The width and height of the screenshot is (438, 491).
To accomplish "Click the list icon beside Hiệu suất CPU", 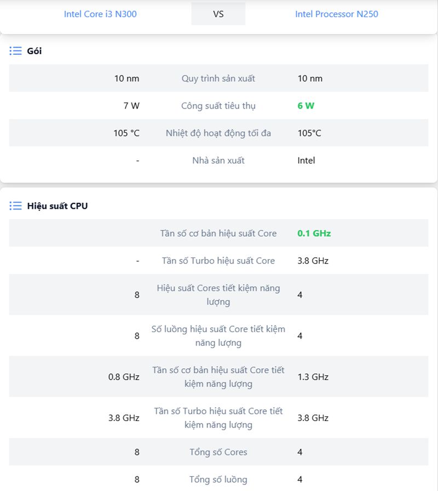I will pyautogui.click(x=15, y=206).
